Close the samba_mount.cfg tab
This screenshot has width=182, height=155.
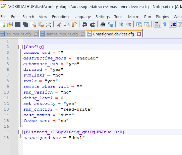coord(82,34)
